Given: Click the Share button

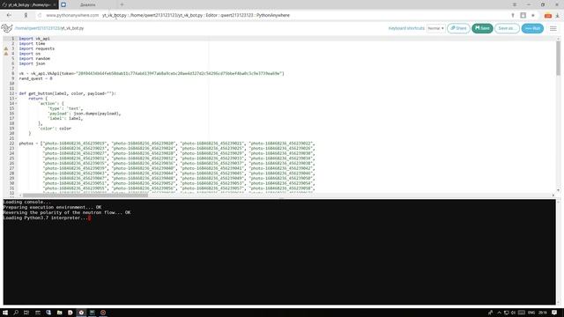Looking at the screenshot, I should pos(458,28).
